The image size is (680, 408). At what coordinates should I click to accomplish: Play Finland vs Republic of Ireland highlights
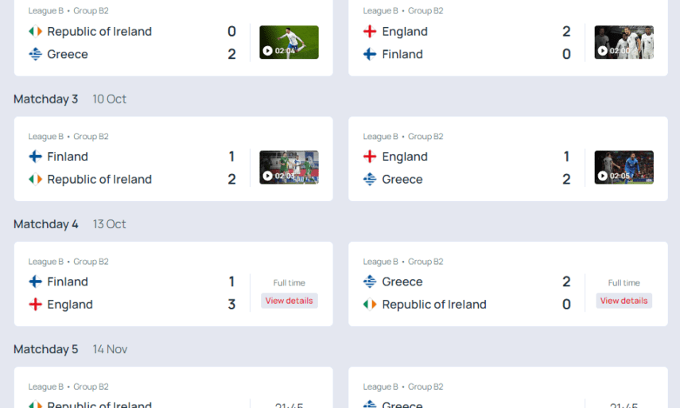coord(289,168)
